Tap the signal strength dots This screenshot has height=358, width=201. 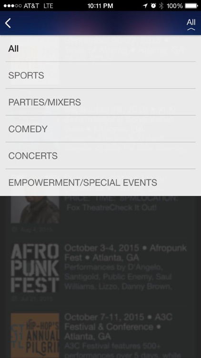[x=12, y=6]
